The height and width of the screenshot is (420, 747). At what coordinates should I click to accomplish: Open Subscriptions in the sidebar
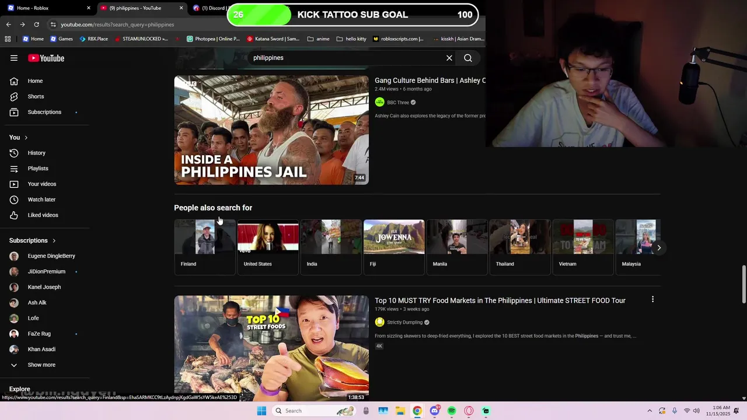(x=44, y=112)
